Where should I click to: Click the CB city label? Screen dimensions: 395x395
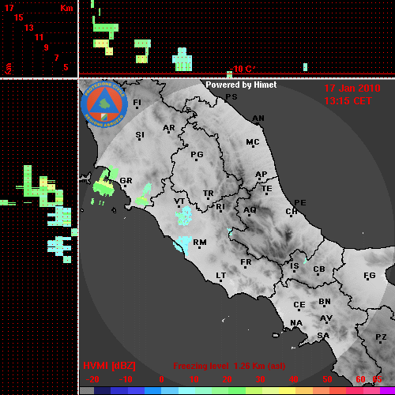tap(319, 269)
